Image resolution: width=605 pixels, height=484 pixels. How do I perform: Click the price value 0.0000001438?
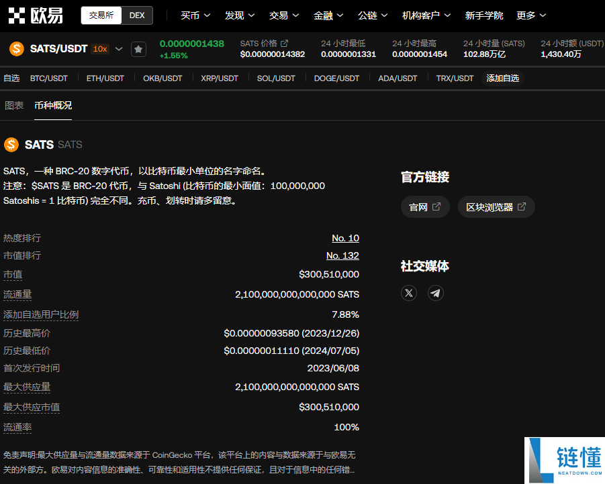click(192, 44)
